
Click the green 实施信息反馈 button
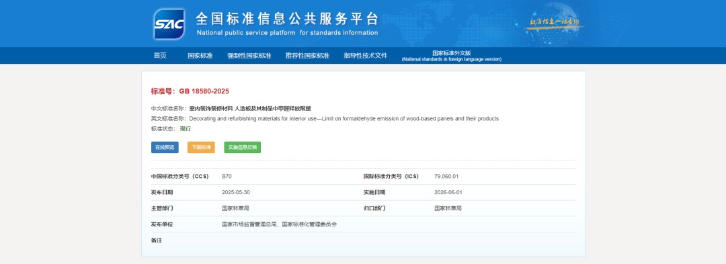242,148
